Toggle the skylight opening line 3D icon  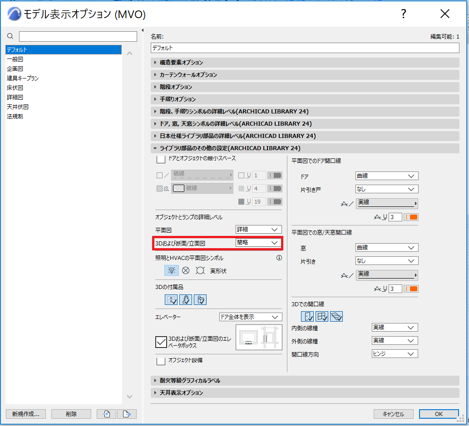(x=336, y=316)
